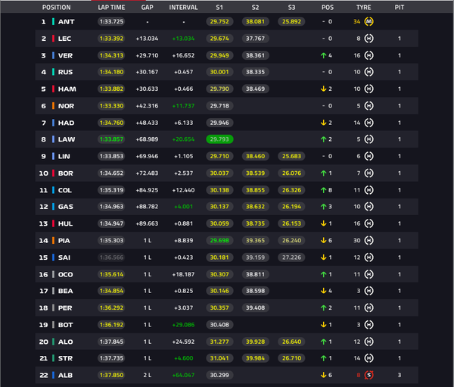The image size is (454, 387).
Task: Click ALB's red soft tyre icon
Action: pyautogui.click(x=368, y=375)
